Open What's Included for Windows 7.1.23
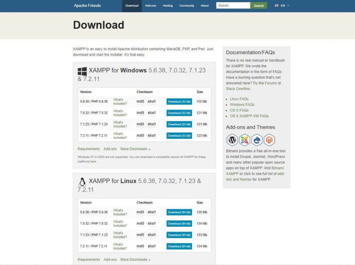 tap(120, 124)
